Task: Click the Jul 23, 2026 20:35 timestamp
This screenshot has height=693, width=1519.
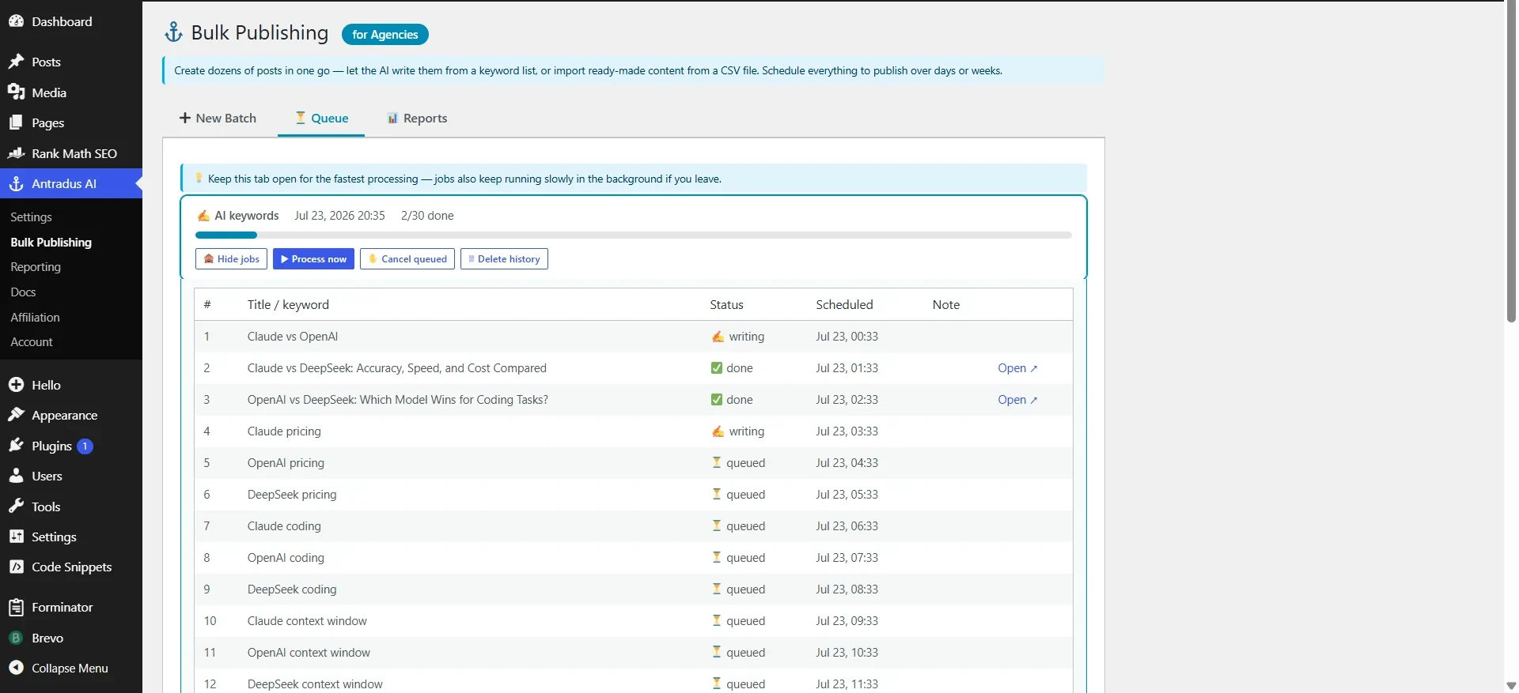Action: 339,216
